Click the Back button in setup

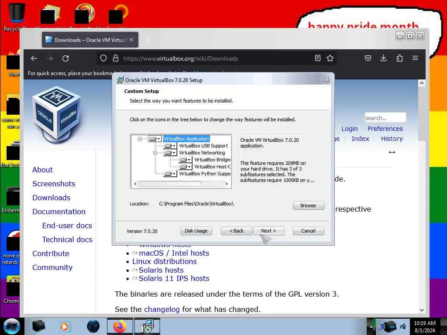tap(236, 231)
